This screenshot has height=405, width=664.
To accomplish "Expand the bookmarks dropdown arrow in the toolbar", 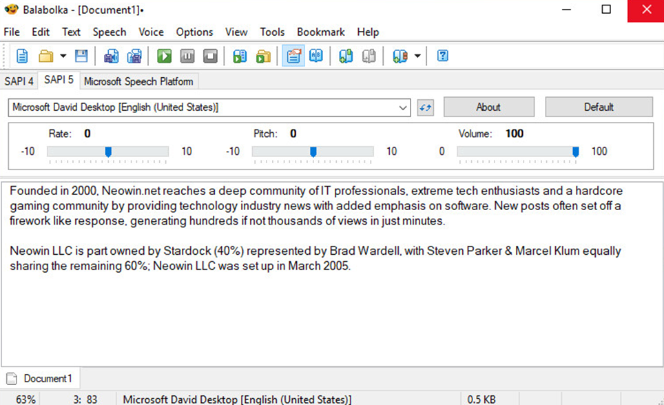I will pyautogui.click(x=417, y=56).
